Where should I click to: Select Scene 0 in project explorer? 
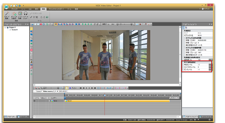(x=14, y=30)
